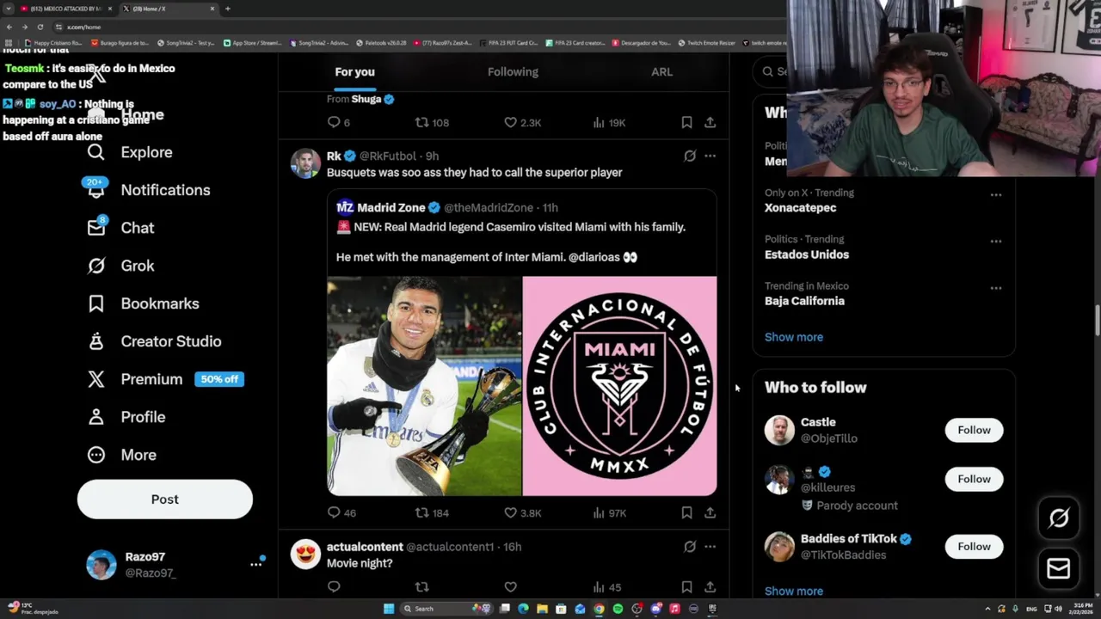Open the @diarioas mention
The height and width of the screenshot is (619, 1101).
click(x=594, y=257)
